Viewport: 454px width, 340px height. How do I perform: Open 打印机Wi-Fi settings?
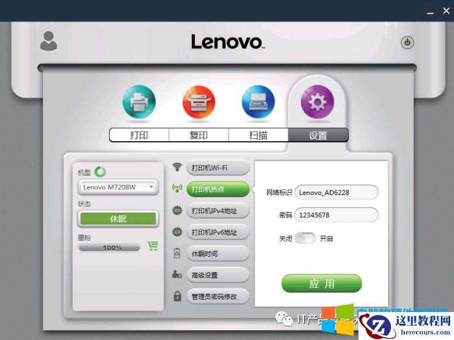pos(218,168)
